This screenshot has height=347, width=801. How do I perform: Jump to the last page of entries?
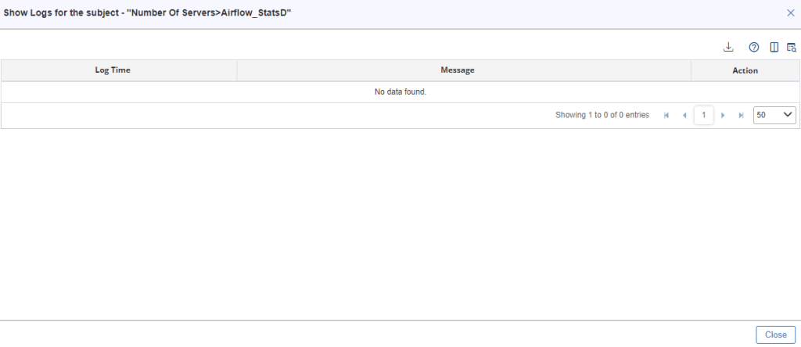pyautogui.click(x=742, y=116)
